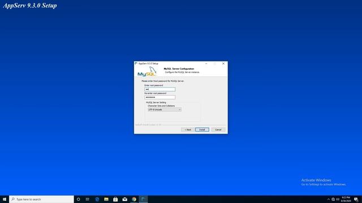The height and width of the screenshot is (203, 362).
Task: Click the Type here to search box
Action: 41,199
